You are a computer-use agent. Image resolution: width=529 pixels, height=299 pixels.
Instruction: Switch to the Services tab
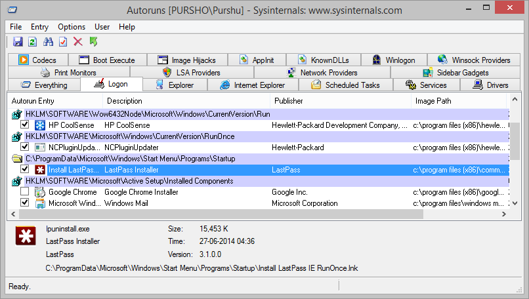(x=427, y=85)
